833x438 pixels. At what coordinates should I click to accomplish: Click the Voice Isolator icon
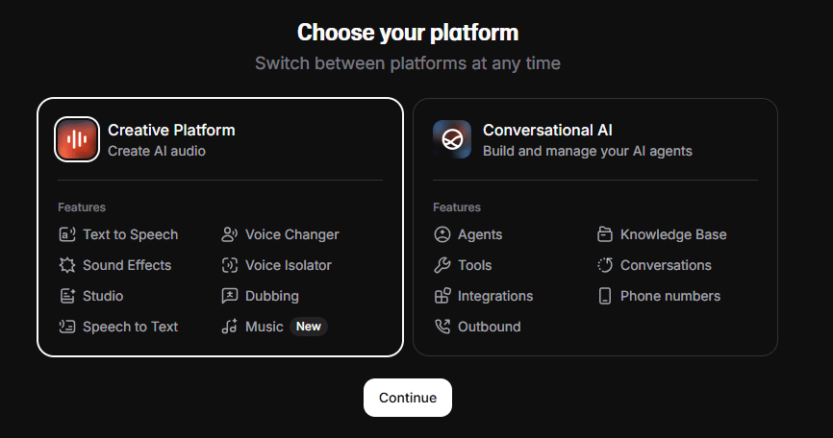click(230, 265)
